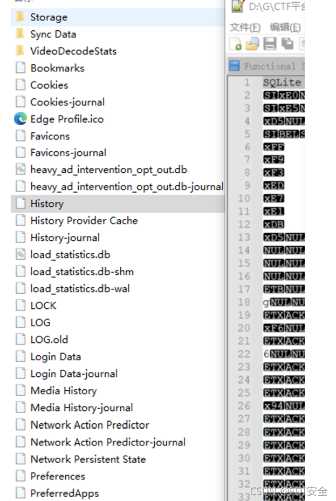Click the Edge Profile.ico Edge logo icon
This screenshot has height=501, width=336.
(x=20, y=119)
